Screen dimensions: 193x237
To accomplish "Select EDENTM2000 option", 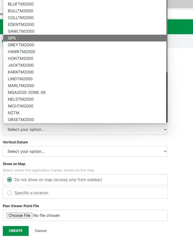I will point(21,24).
